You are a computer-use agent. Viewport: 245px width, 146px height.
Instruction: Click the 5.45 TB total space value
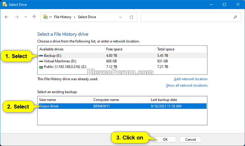coord(163,55)
